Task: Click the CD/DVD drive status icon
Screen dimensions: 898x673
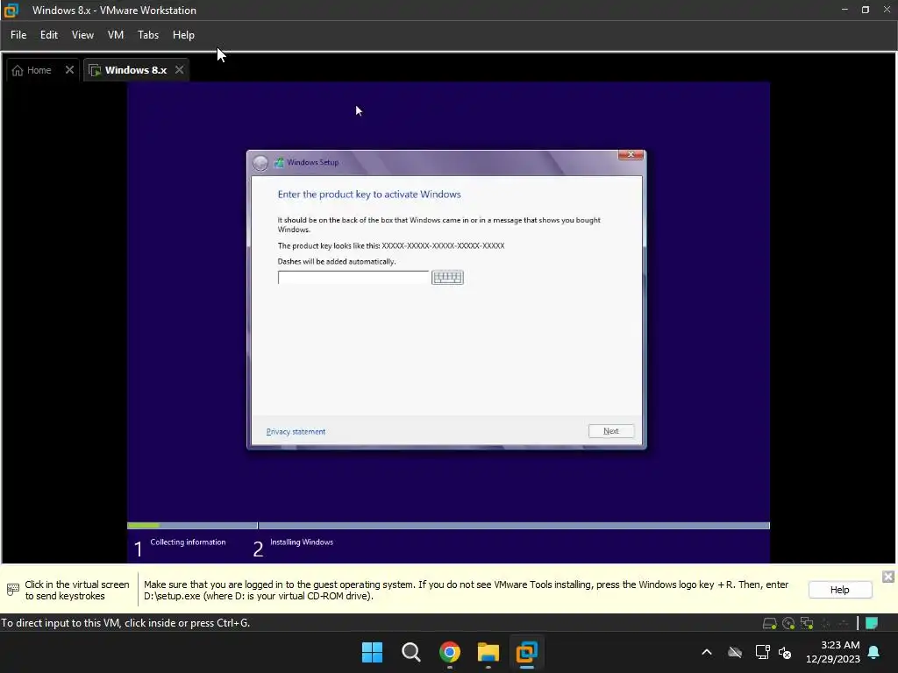Action: pyautogui.click(x=788, y=623)
